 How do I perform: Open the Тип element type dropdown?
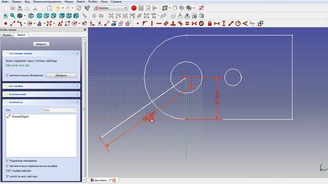[x=59, y=110]
